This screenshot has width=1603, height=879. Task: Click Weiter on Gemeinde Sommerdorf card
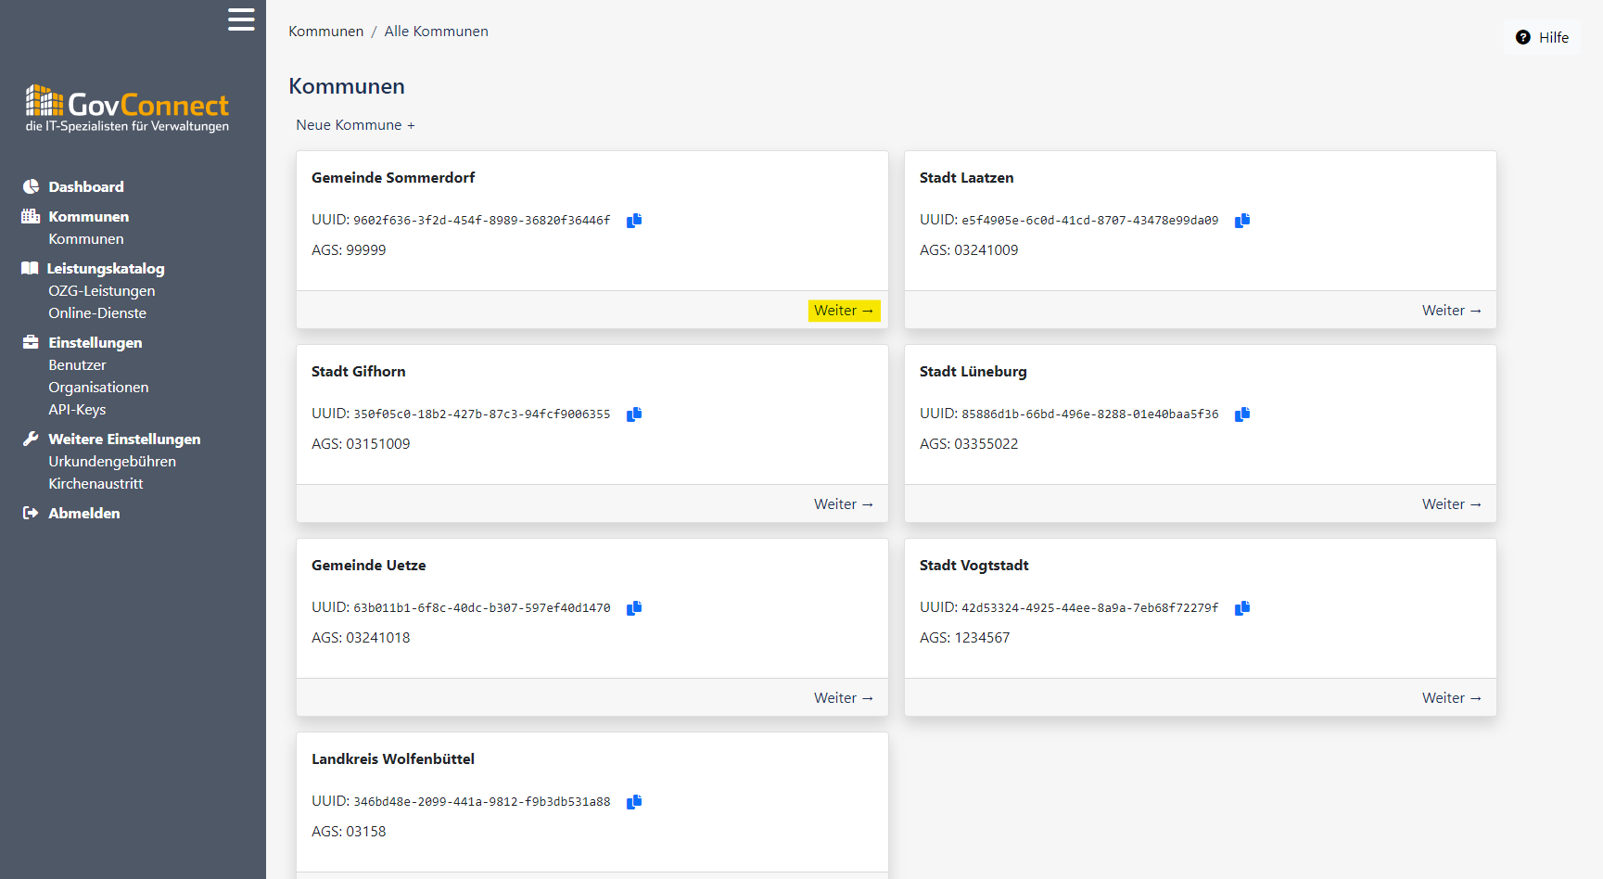point(844,311)
